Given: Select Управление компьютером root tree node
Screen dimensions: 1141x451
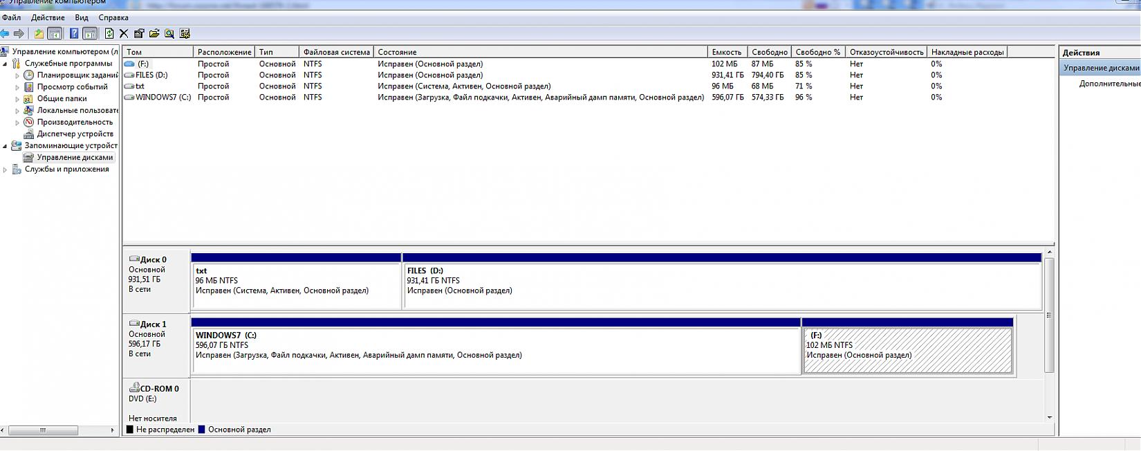Looking at the screenshot, I should pos(65,51).
